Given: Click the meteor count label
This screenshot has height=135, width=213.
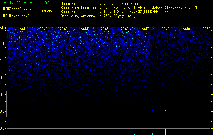Looking at the screenshot, I should 48,10.
